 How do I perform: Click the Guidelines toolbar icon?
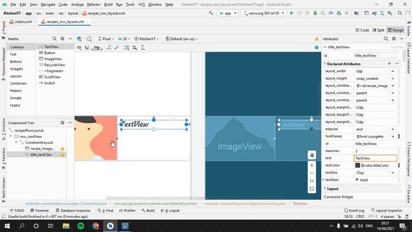pyautogui.click(x=143, y=48)
